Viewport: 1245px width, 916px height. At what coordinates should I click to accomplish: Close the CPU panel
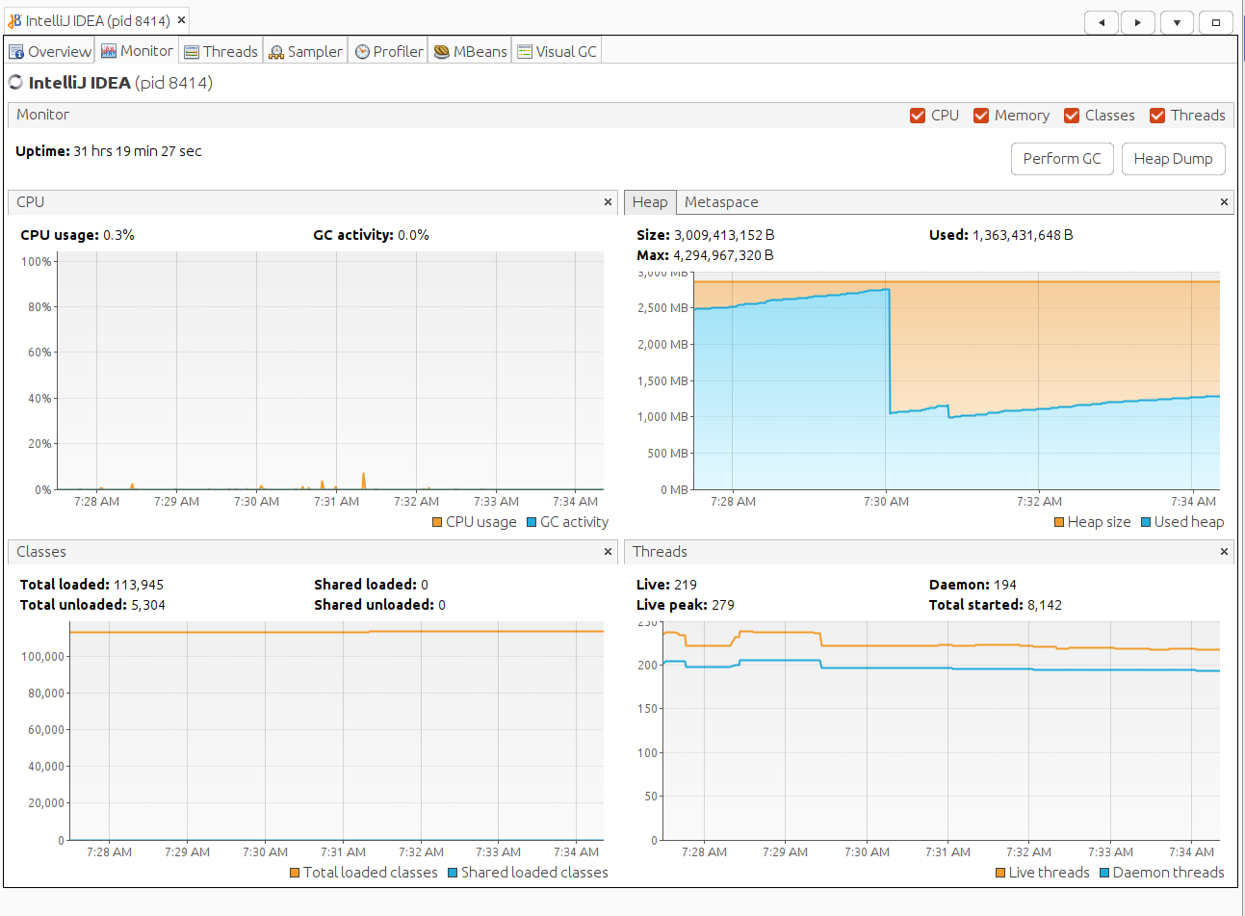click(x=608, y=202)
